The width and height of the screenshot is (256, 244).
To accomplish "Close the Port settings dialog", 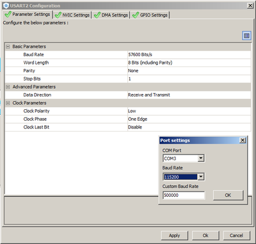I will pos(243,140).
